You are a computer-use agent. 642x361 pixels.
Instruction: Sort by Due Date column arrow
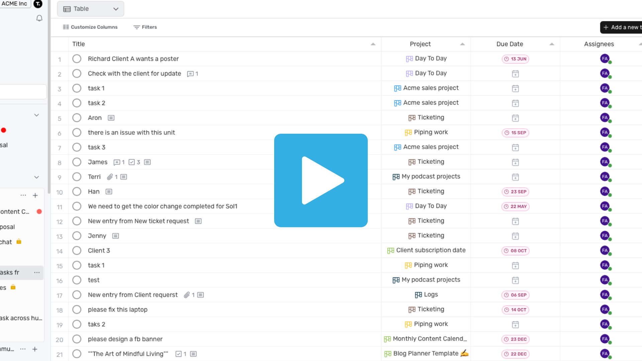coord(552,44)
